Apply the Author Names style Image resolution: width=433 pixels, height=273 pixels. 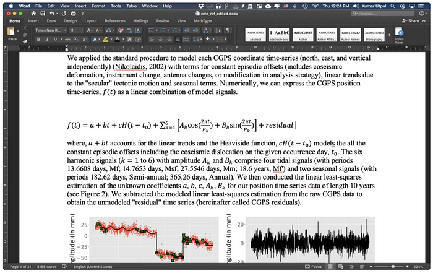point(351,35)
